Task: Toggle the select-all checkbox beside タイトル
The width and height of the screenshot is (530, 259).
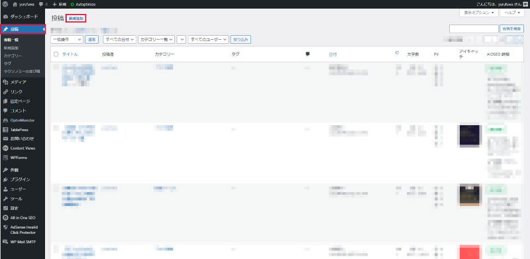Action: pos(56,54)
